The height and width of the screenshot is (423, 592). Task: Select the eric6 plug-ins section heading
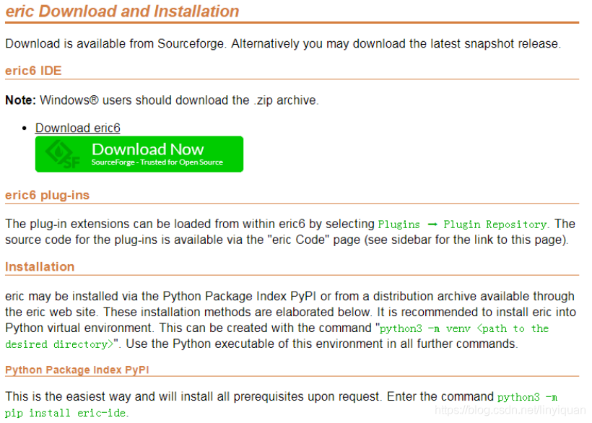coord(46,195)
